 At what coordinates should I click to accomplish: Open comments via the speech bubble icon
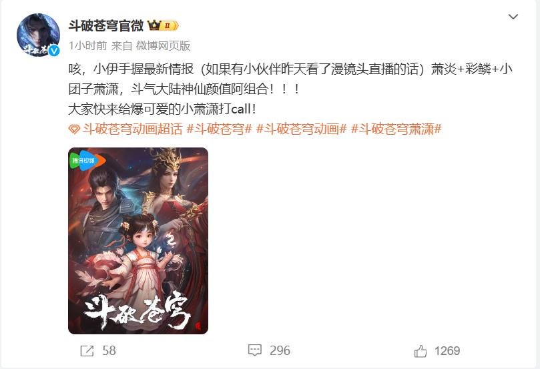click(255, 350)
